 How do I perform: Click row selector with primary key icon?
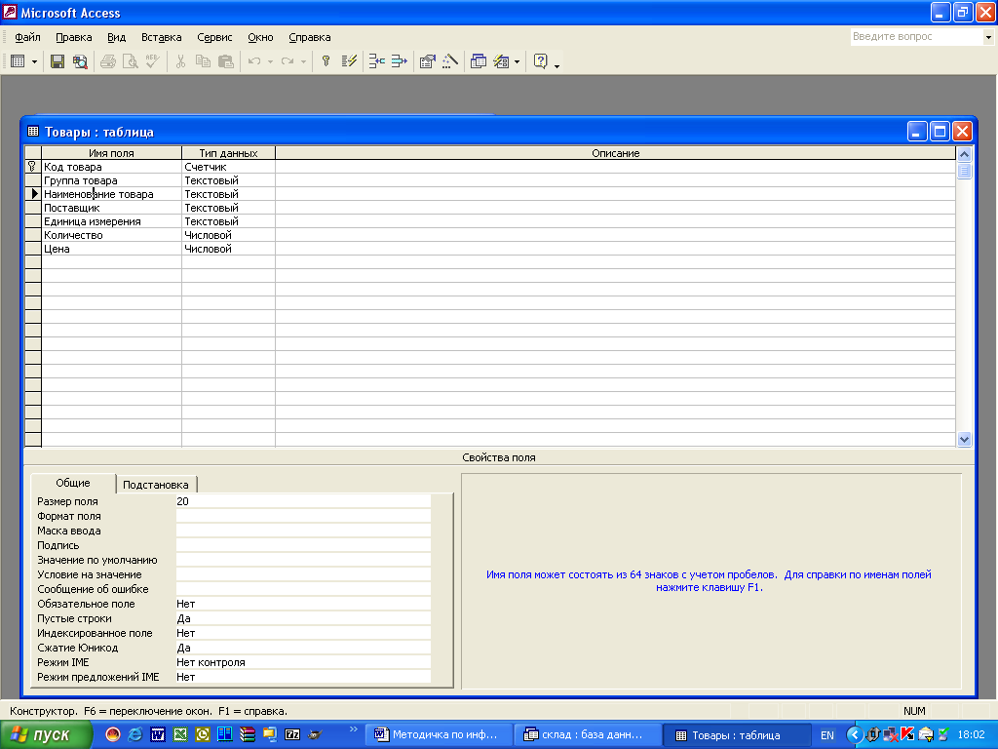tap(32, 167)
